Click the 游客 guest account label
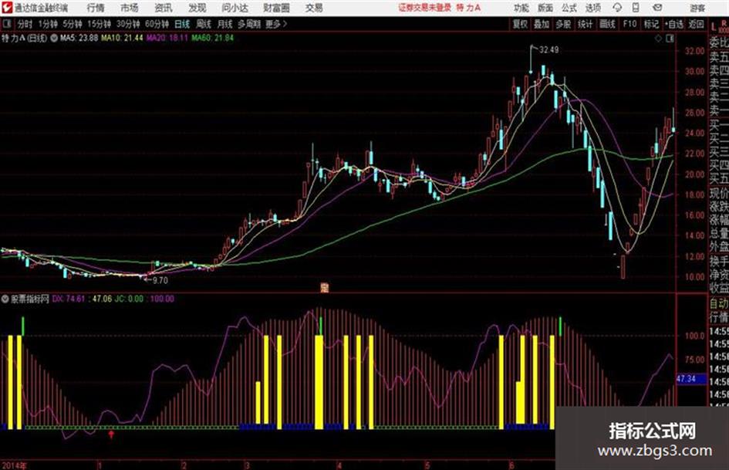This screenshot has width=729, height=470. click(697, 8)
